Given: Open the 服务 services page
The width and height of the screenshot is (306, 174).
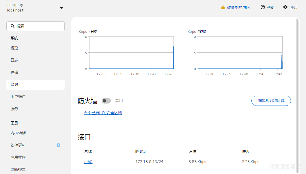Looking at the screenshot, I should (x=36, y=109).
